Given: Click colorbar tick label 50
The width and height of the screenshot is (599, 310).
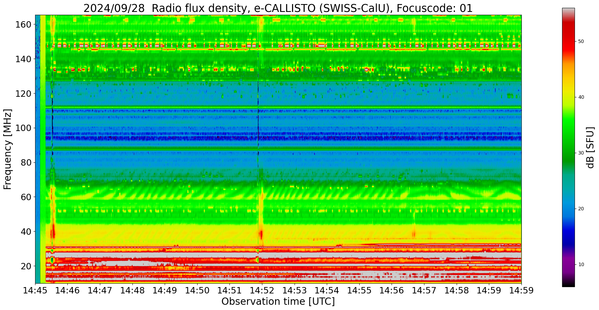Looking at the screenshot, I should [x=581, y=41].
